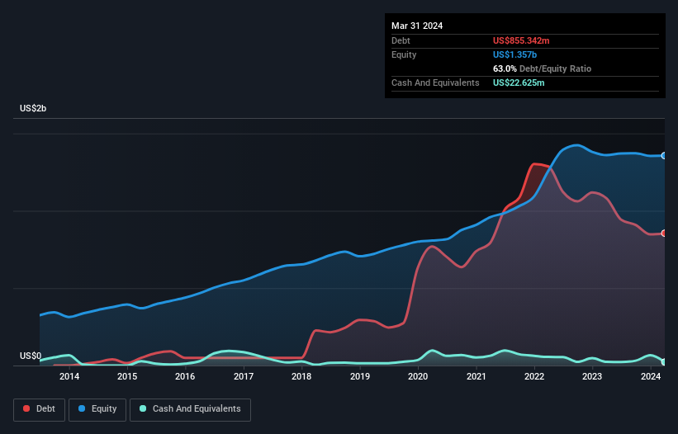Click the 2022 x-axis year label
Image resolution: width=678 pixels, height=434 pixels.
coord(534,376)
